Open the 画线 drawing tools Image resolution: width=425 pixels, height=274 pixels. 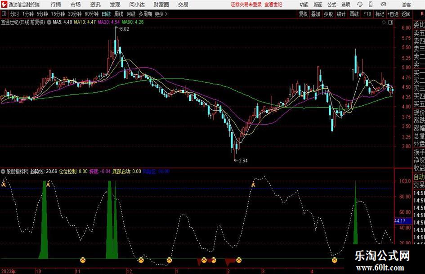pos(354,14)
